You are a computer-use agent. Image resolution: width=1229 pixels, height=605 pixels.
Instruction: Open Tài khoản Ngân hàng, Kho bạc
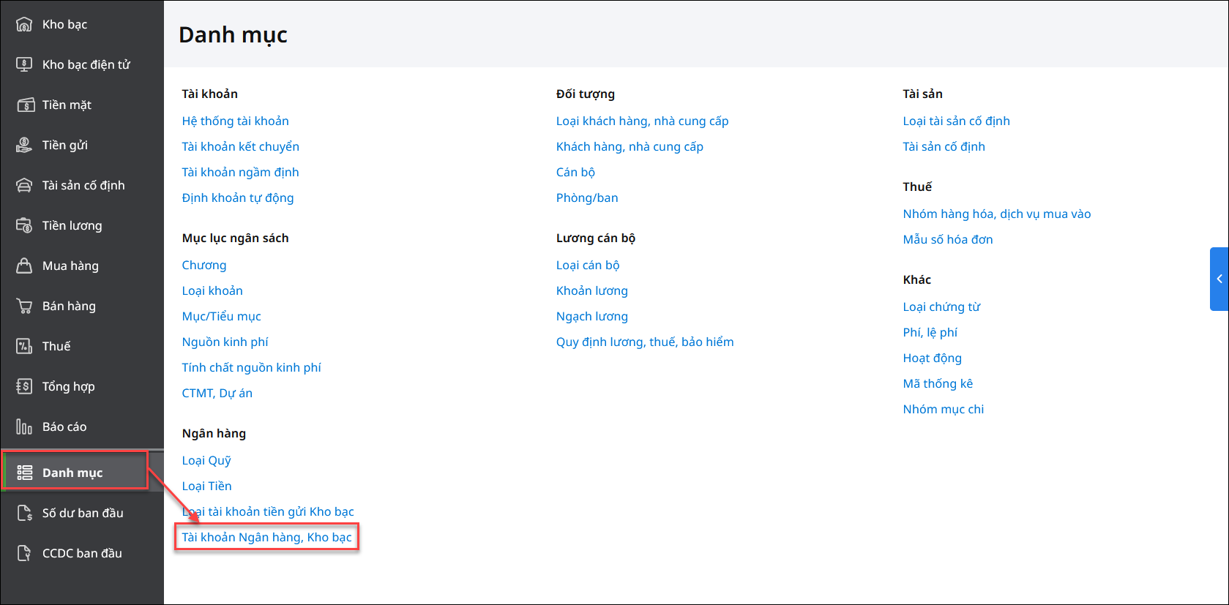(x=266, y=537)
